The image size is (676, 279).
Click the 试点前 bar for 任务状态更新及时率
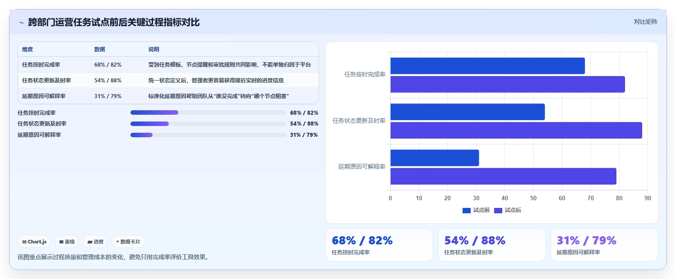point(468,112)
